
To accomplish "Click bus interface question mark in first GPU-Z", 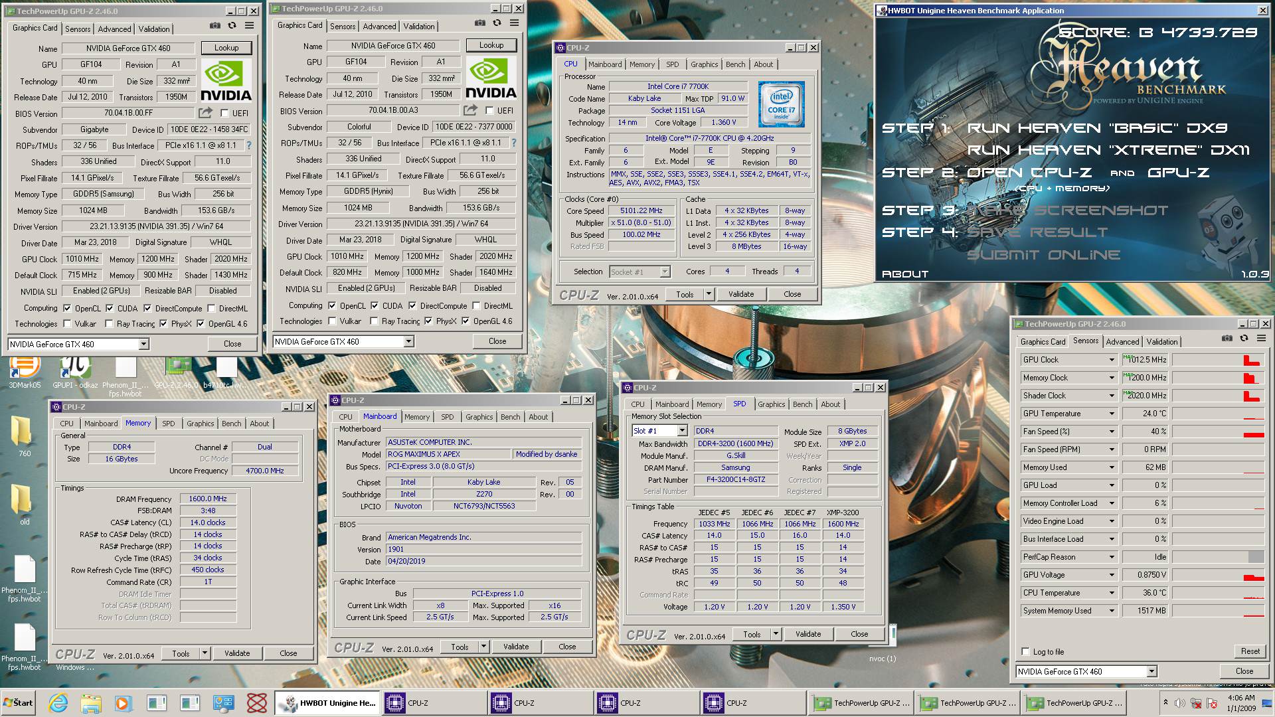I will coord(249,145).
